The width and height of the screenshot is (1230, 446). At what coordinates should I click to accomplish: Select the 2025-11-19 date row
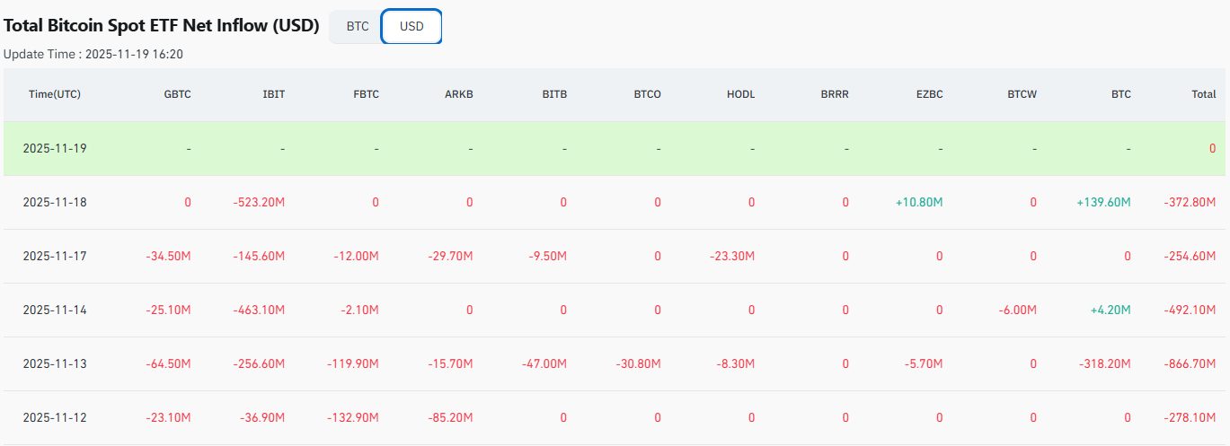[615, 148]
